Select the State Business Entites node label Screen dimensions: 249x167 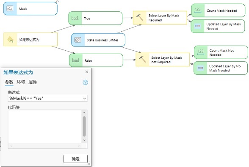point(102,40)
